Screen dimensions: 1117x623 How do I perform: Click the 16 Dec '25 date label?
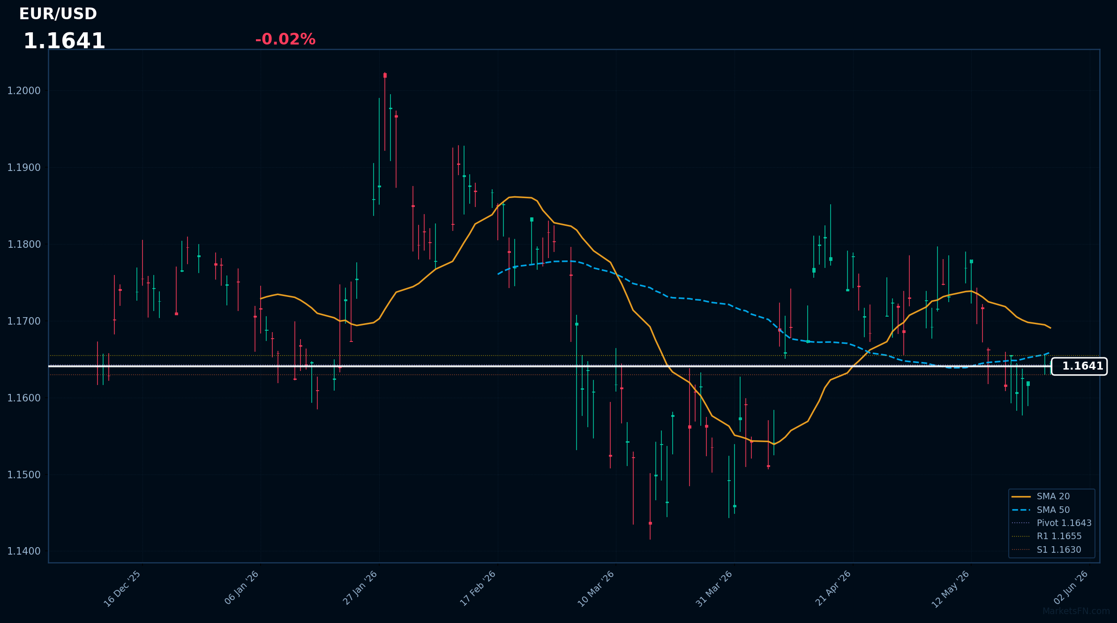122,589
